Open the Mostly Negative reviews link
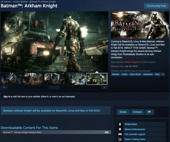Viewport: 170px width, 142px height. [132, 62]
